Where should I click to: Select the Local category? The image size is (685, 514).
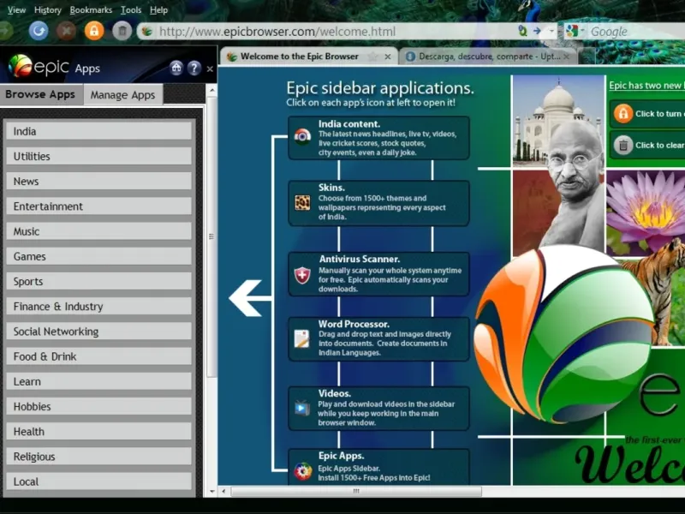(x=98, y=481)
